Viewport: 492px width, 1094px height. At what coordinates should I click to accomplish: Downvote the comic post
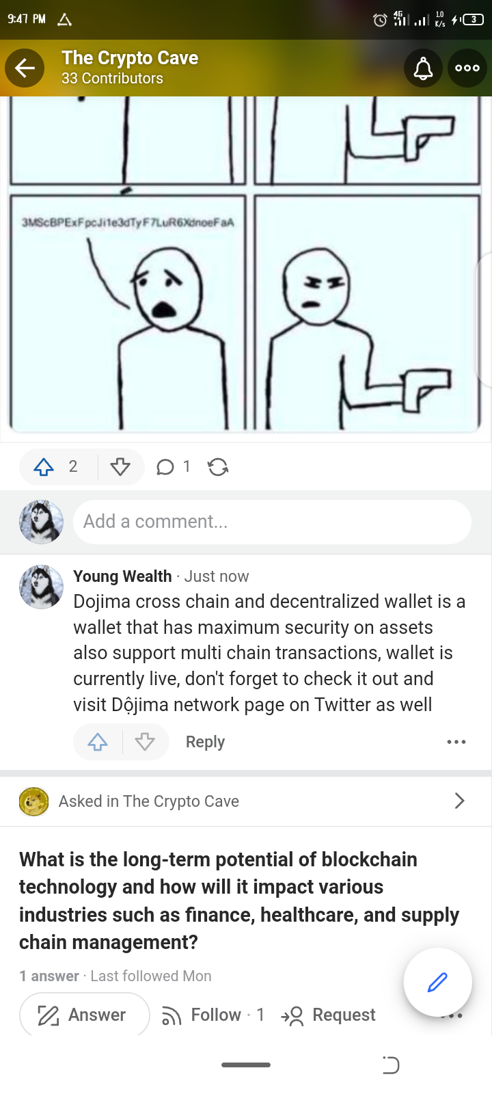(x=120, y=467)
